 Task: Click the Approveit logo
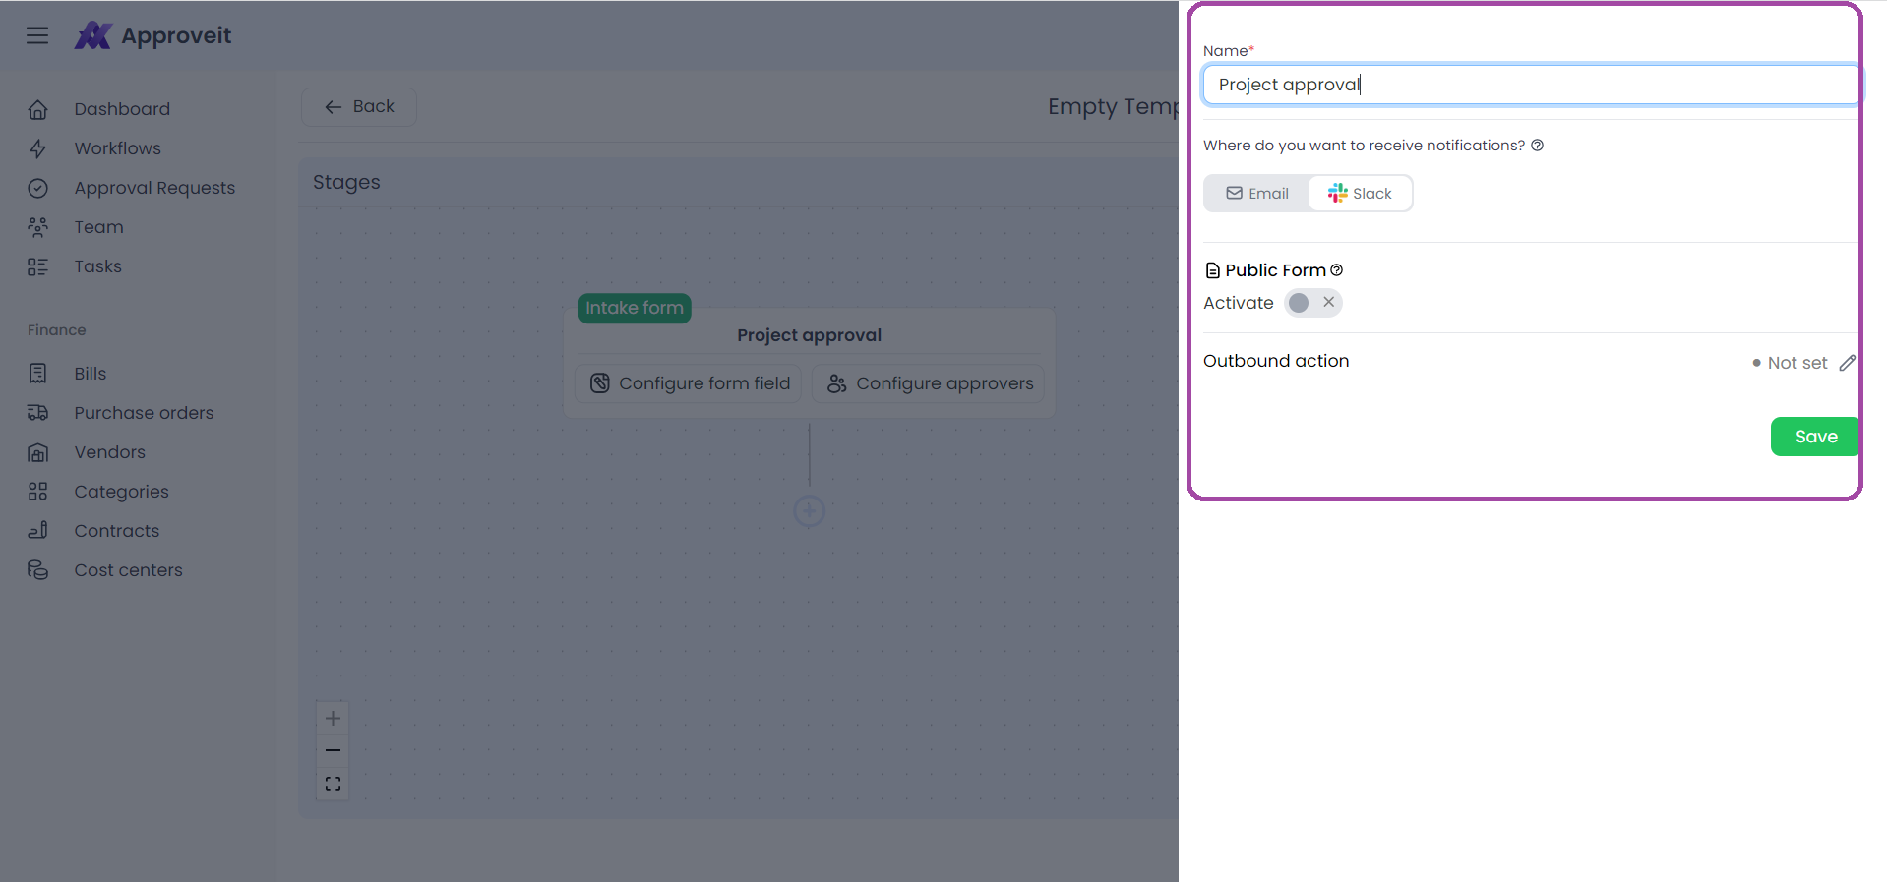click(x=153, y=35)
